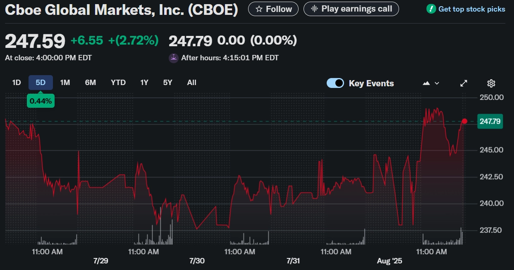Click the green checkmark badge icon
Screen dimensions: 514x270
point(431,9)
